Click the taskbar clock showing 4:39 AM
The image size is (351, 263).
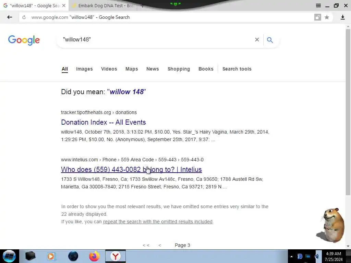(x=334, y=256)
